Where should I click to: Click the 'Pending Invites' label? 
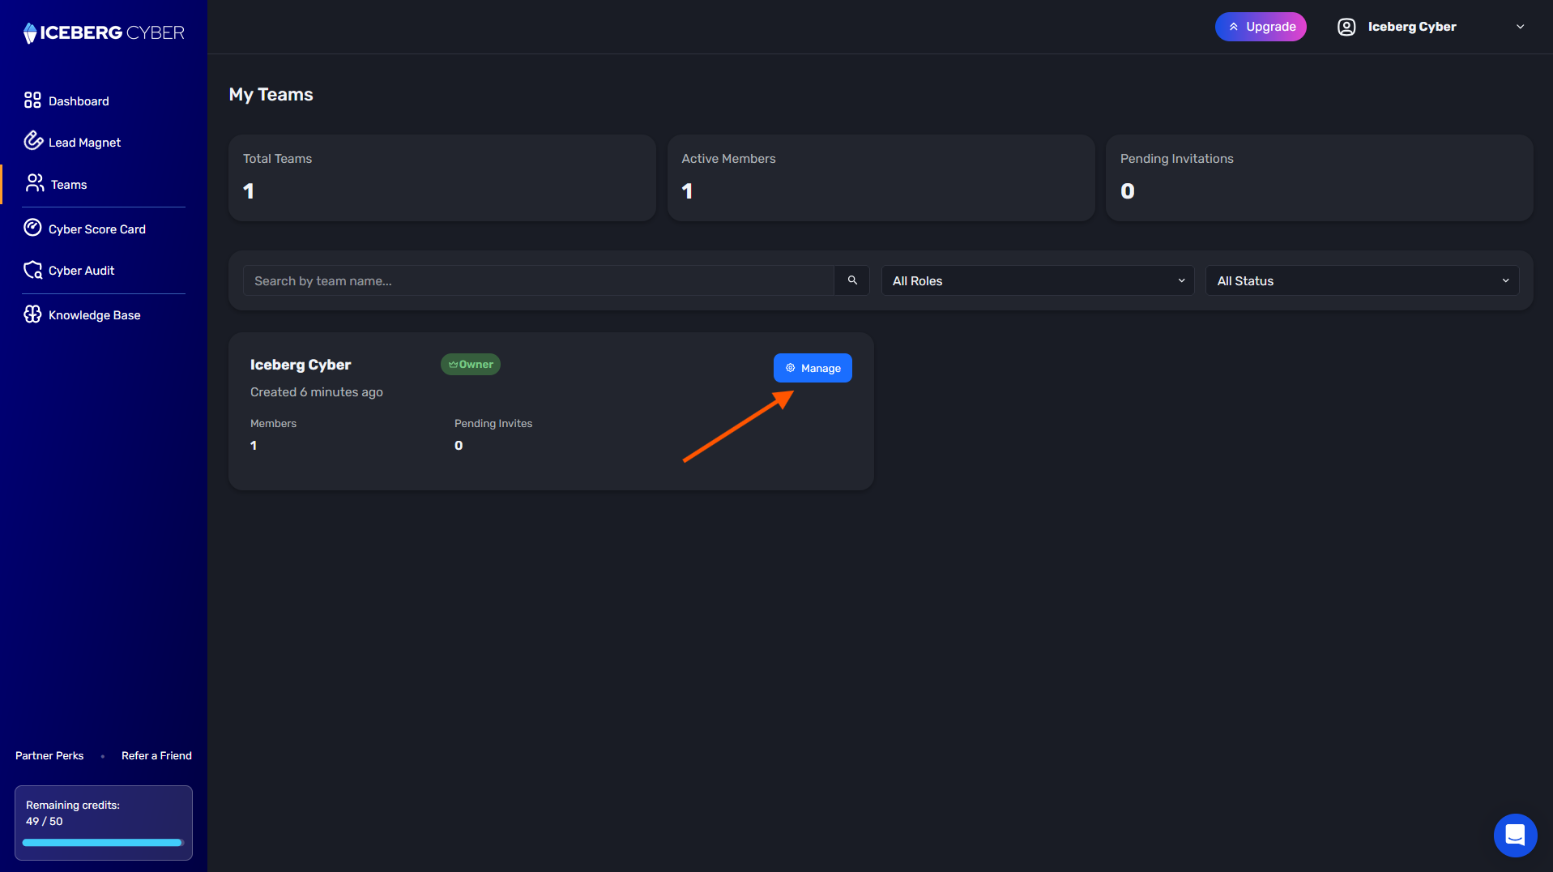tap(493, 423)
